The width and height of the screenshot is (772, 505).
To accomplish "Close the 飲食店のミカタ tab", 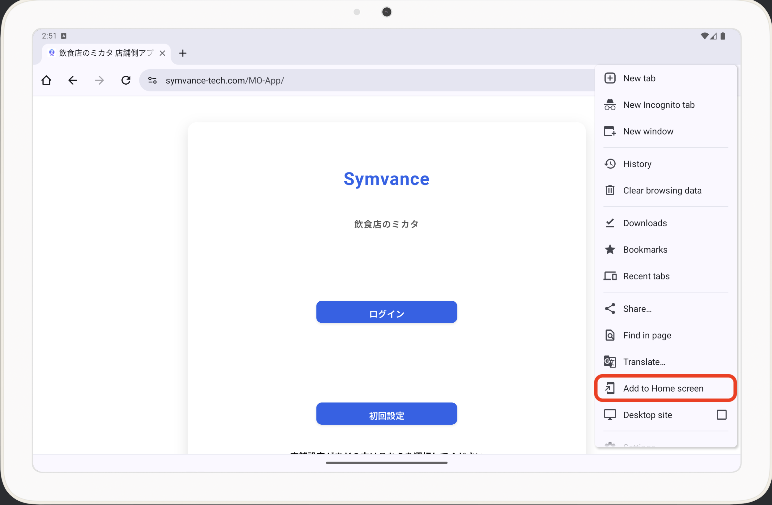I will click(x=163, y=53).
